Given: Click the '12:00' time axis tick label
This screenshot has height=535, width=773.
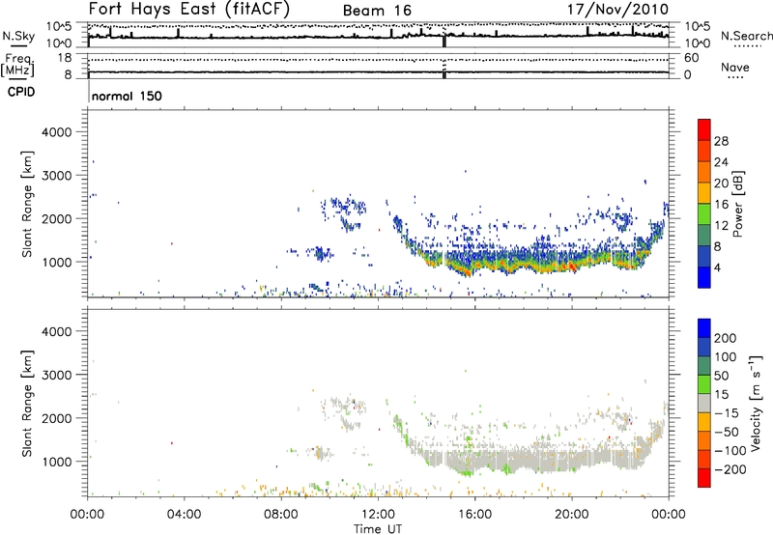Looking at the screenshot, I should pyautogui.click(x=378, y=515).
